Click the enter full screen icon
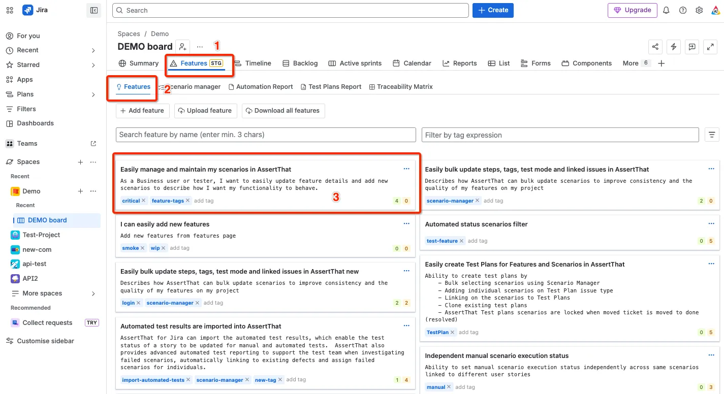This screenshot has width=724, height=394. [710, 47]
